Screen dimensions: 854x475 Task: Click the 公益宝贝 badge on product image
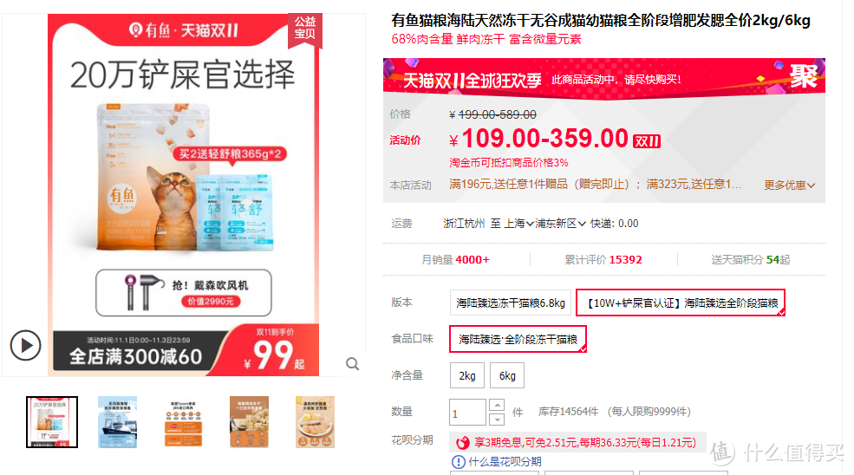click(305, 27)
